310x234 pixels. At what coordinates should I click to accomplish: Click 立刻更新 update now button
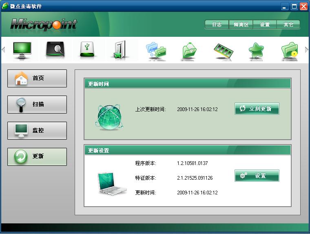257,109
